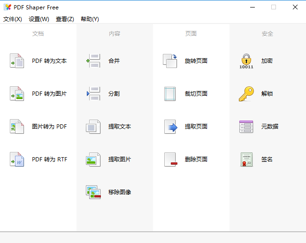Image resolution: width=306 pixels, height=243 pixels.
Task: Click the 旋转页面 rotate icon
Action: click(170, 61)
